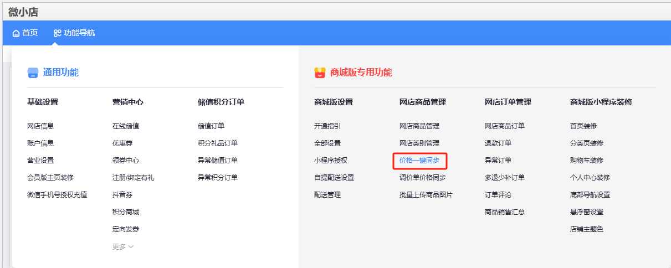Screen dimensions: 671x268
Task: Open 店铺主题色
Action: click(x=587, y=229)
